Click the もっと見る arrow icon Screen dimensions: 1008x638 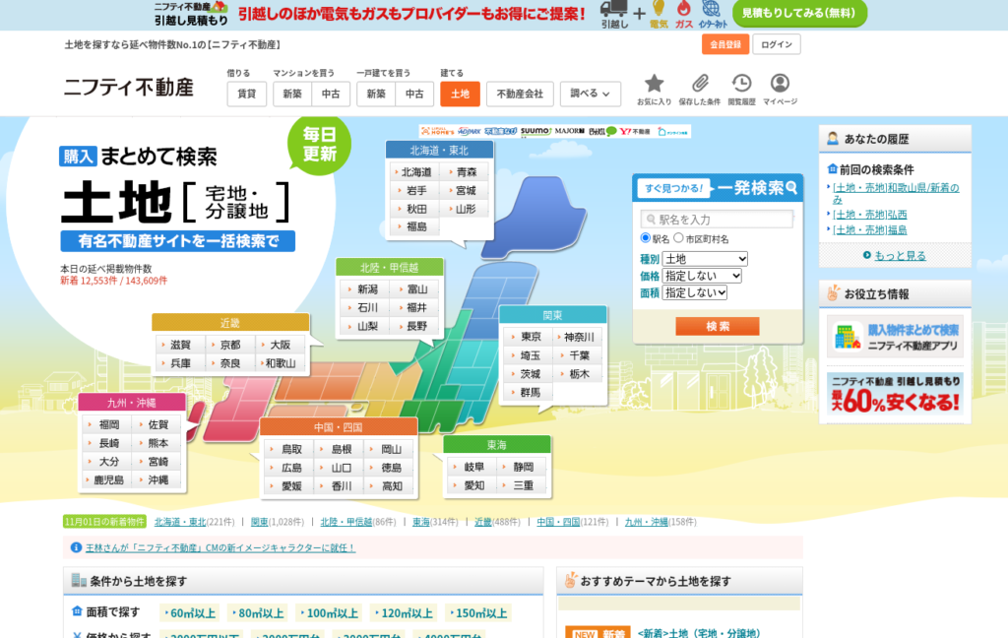pos(866,255)
